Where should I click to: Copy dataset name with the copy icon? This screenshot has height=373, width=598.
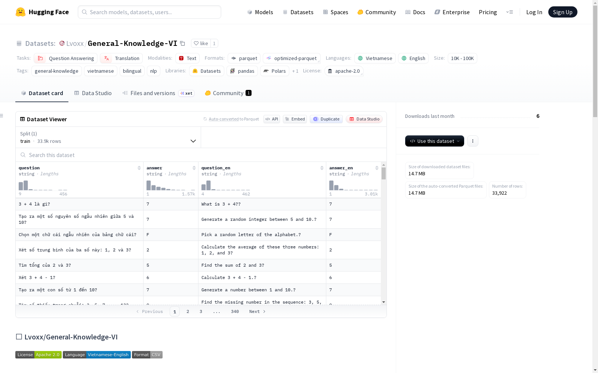pos(182,43)
